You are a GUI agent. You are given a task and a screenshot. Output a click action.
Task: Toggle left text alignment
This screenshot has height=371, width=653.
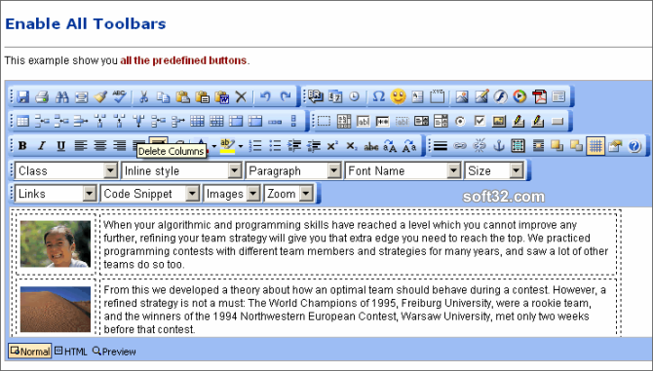[x=80, y=145]
